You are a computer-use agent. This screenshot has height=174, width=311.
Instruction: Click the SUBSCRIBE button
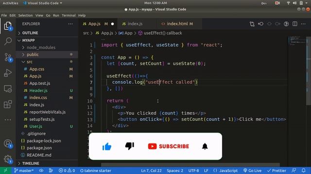coord(169,146)
